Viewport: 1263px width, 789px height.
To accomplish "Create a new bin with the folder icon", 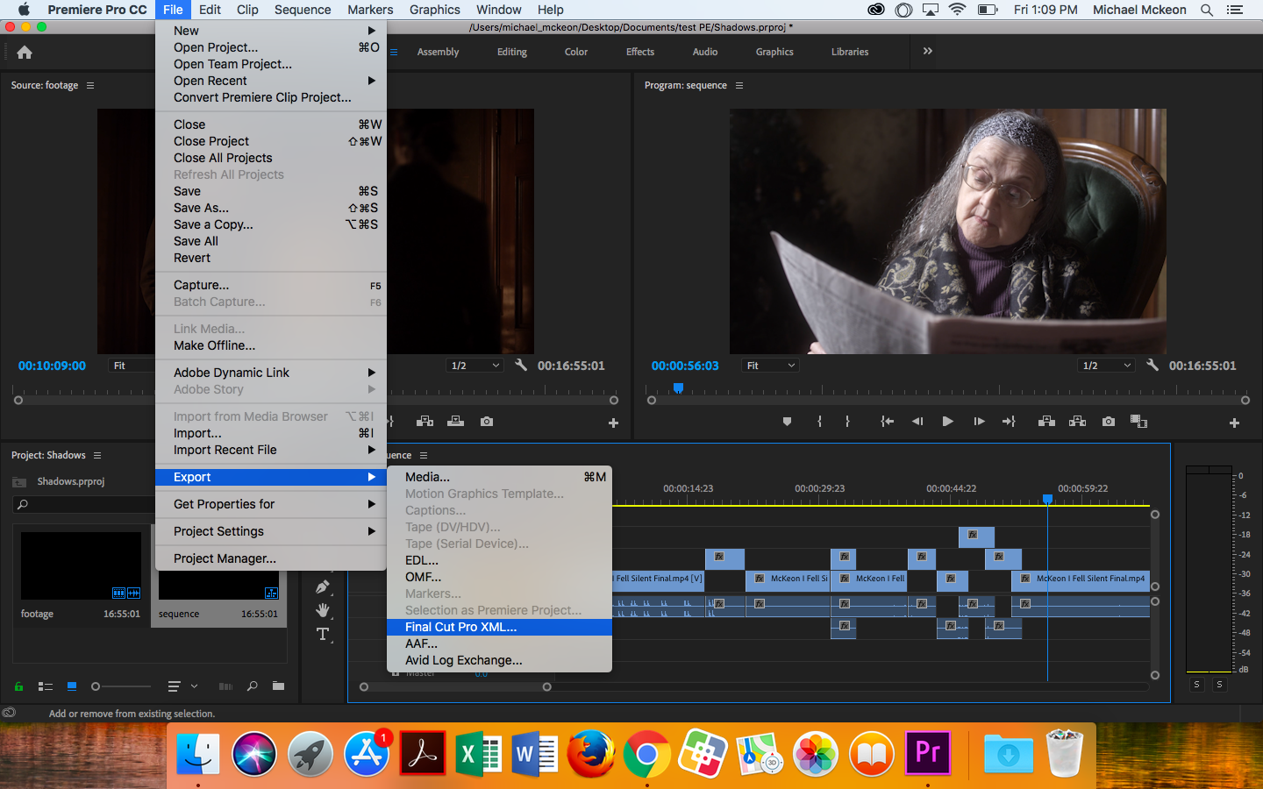I will click(278, 686).
